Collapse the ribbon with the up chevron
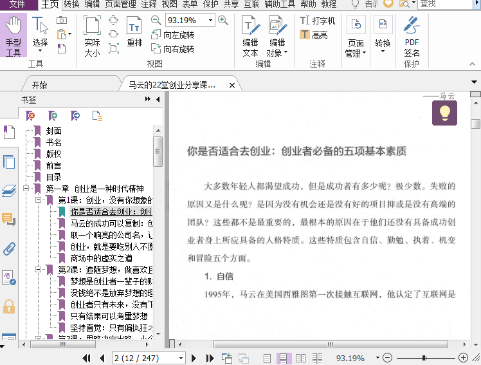The width and height of the screenshot is (481, 365). click(x=472, y=64)
